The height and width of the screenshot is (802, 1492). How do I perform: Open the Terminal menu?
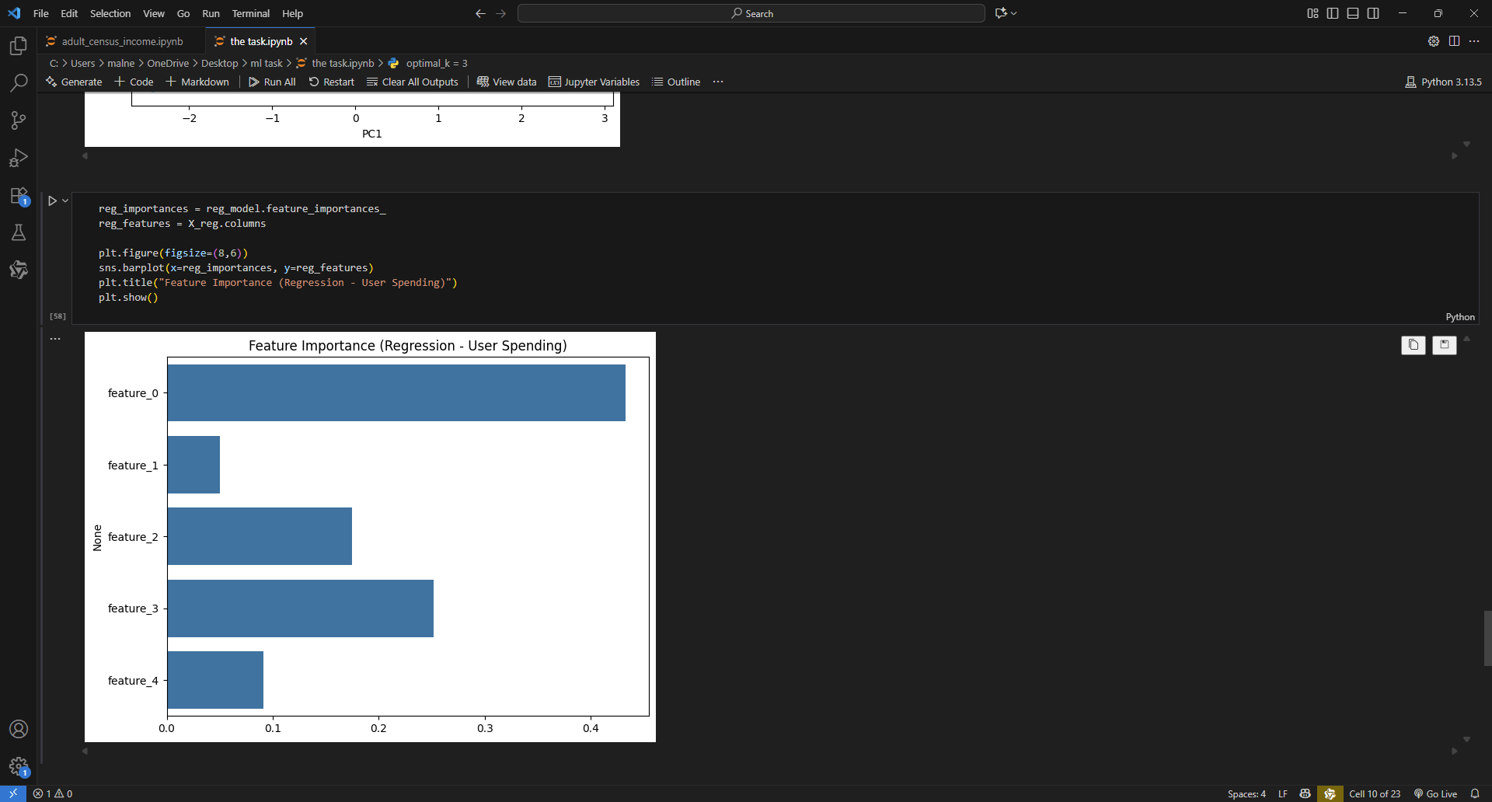(x=250, y=13)
